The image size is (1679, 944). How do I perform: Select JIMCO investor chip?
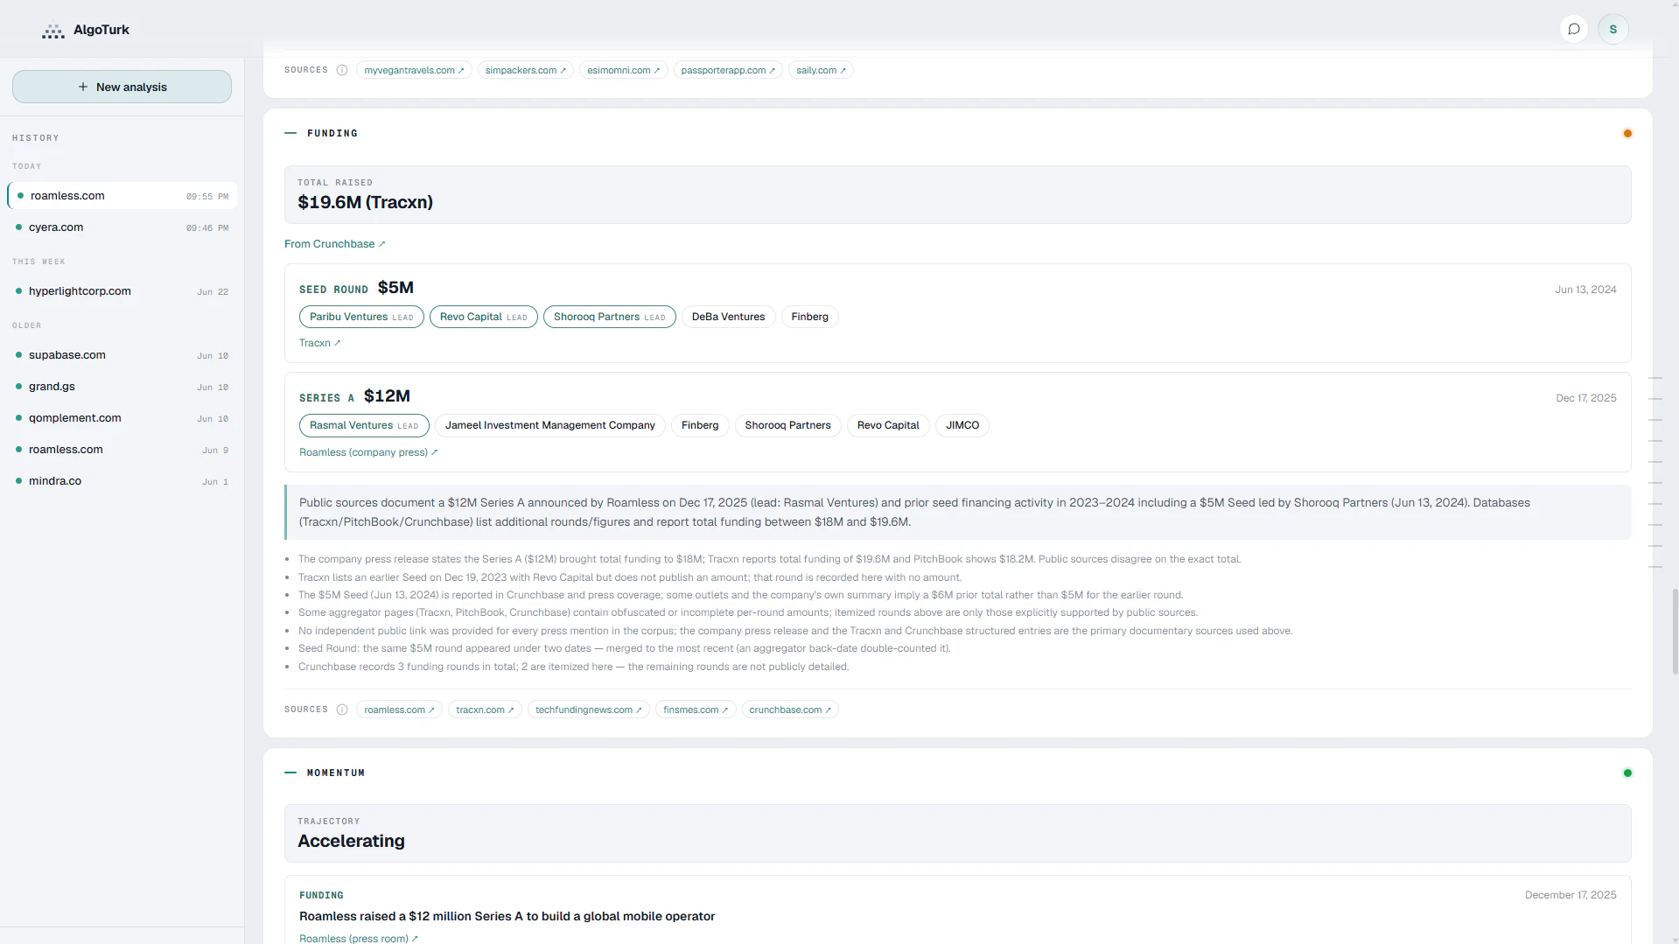pyautogui.click(x=962, y=425)
